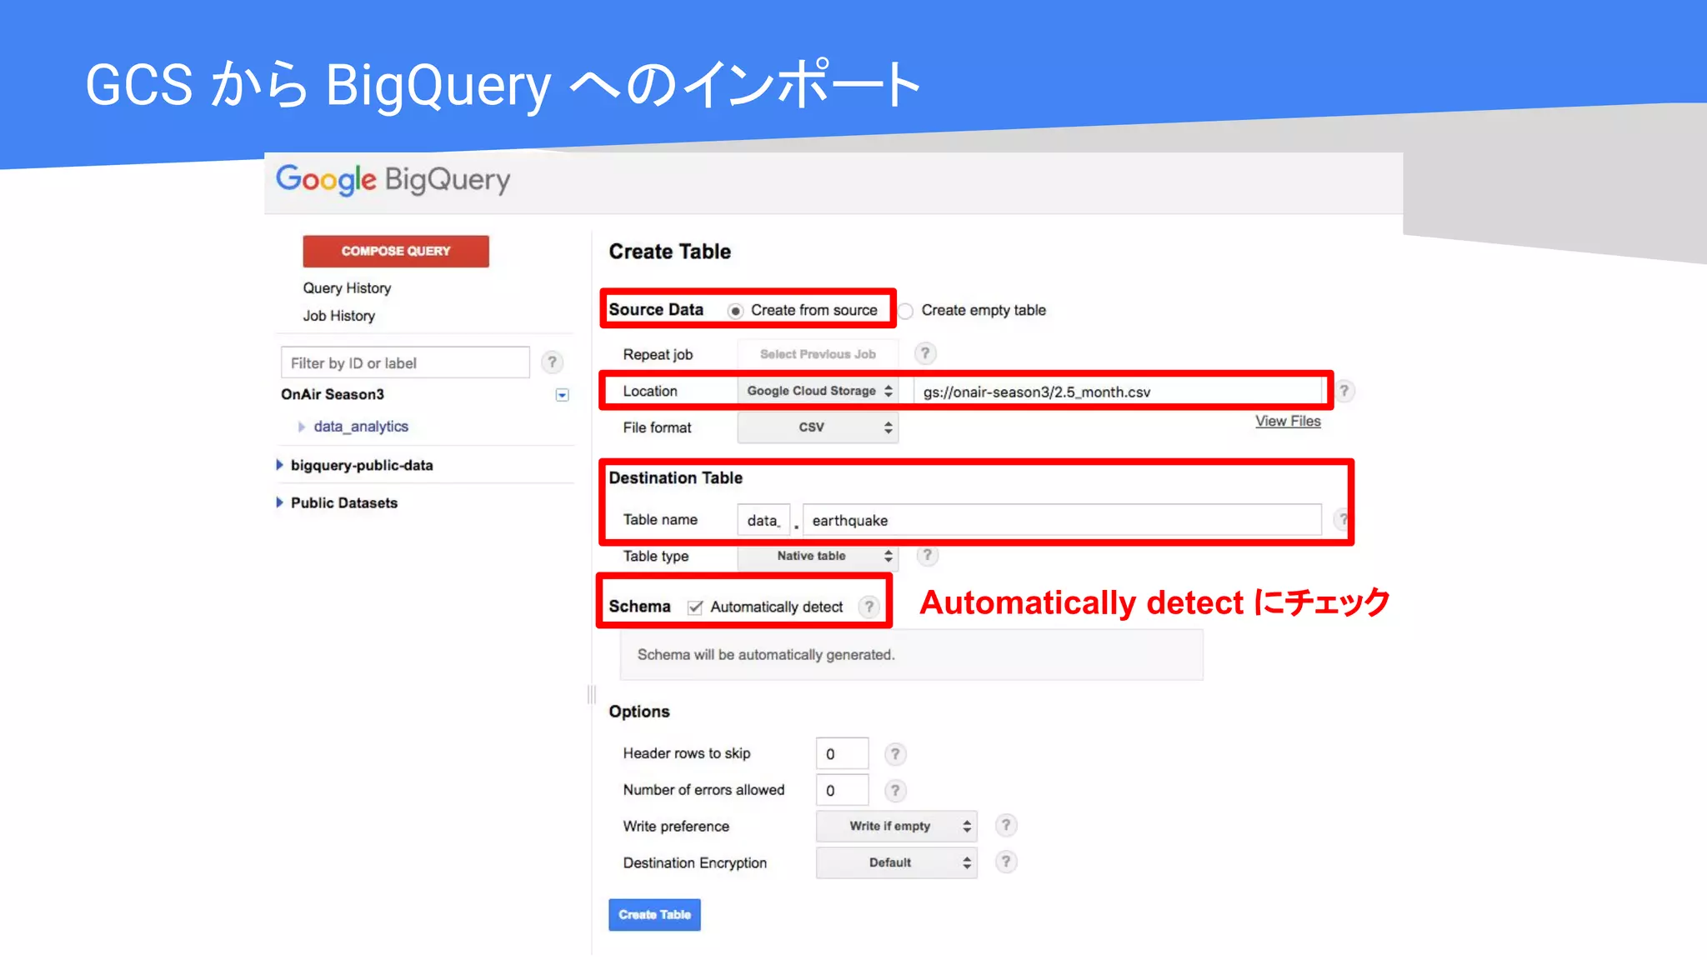Click the Select Previous Job button

pyautogui.click(x=818, y=354)
